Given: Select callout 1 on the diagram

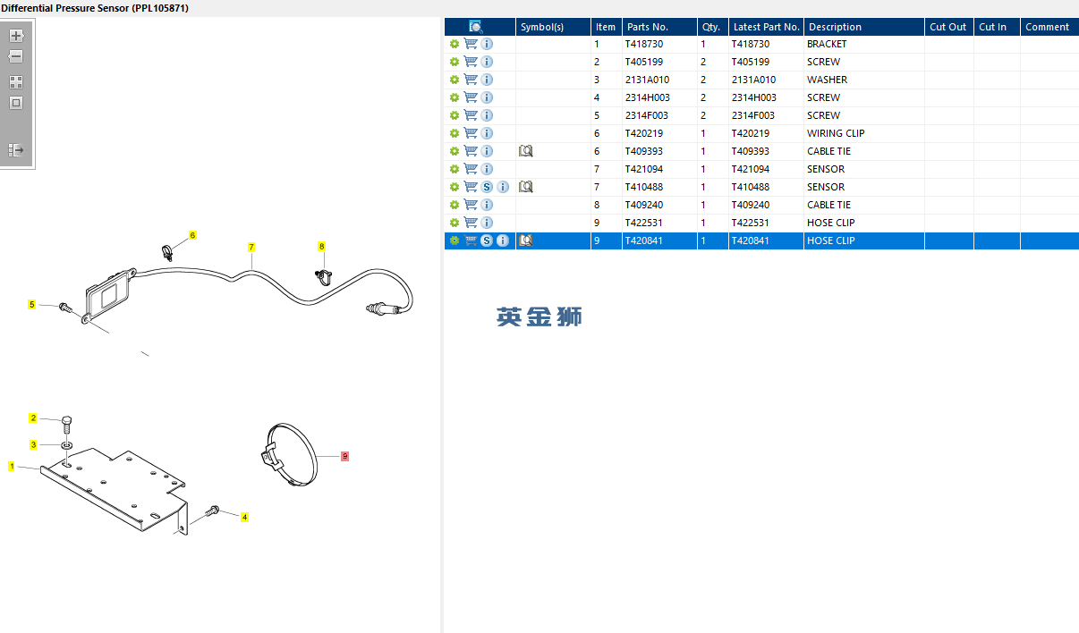Looking at the screenshot, I should (x=12, y=466).
